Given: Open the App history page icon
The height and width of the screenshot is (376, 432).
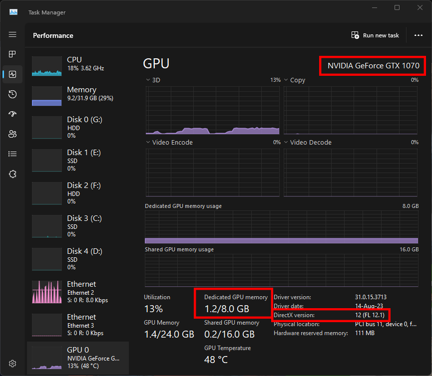Looking at the screenshot, I should (x=12, y=94).
